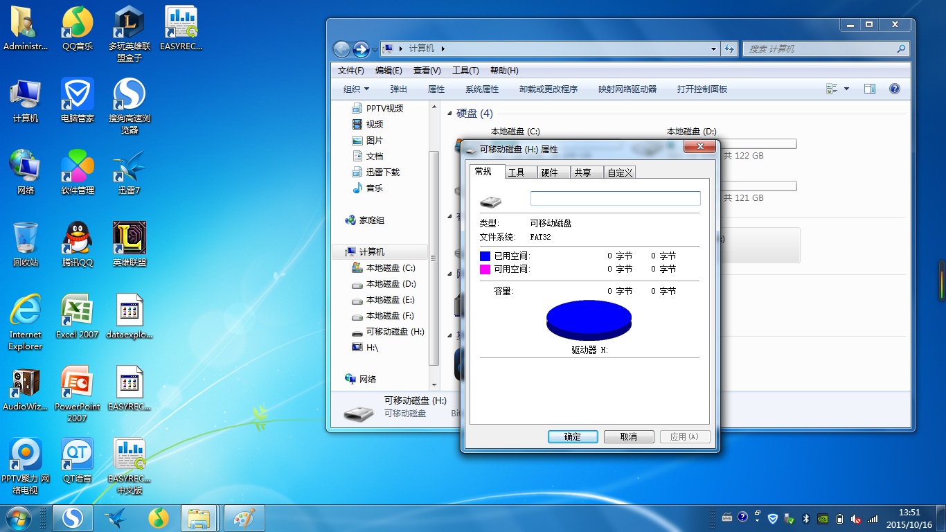Open the 查看(V) menu
Screen dimensions: 946x532
click(x=427, y=71)
